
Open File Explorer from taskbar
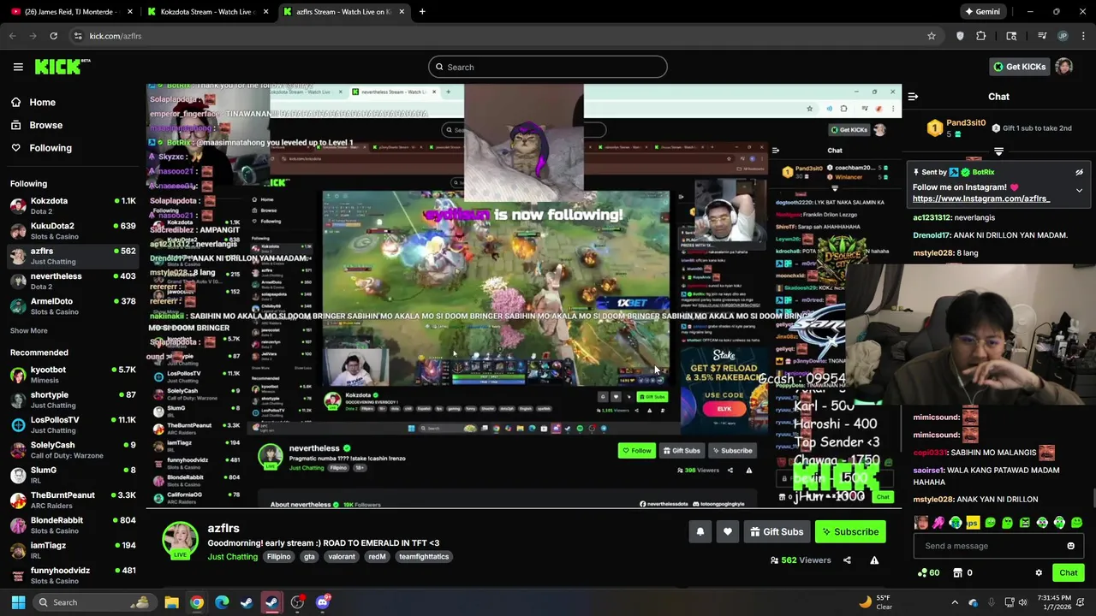171,602
